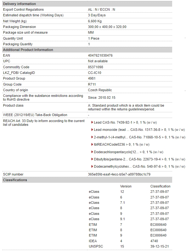Click Group Code value R711
Viewport: 186px width, 251px height.
coord(92,84)
